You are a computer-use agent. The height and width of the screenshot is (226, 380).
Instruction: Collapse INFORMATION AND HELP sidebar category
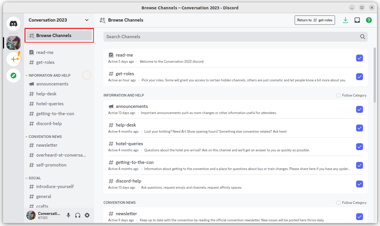48,75
